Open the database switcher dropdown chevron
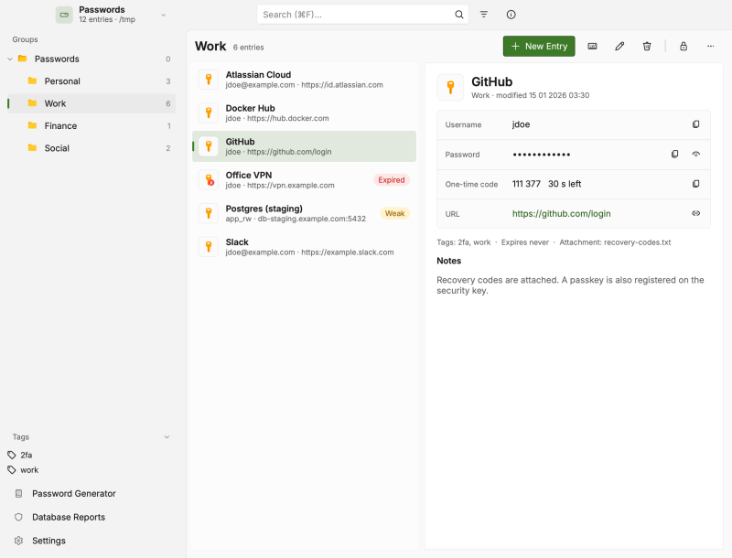 tap(164, 15)
